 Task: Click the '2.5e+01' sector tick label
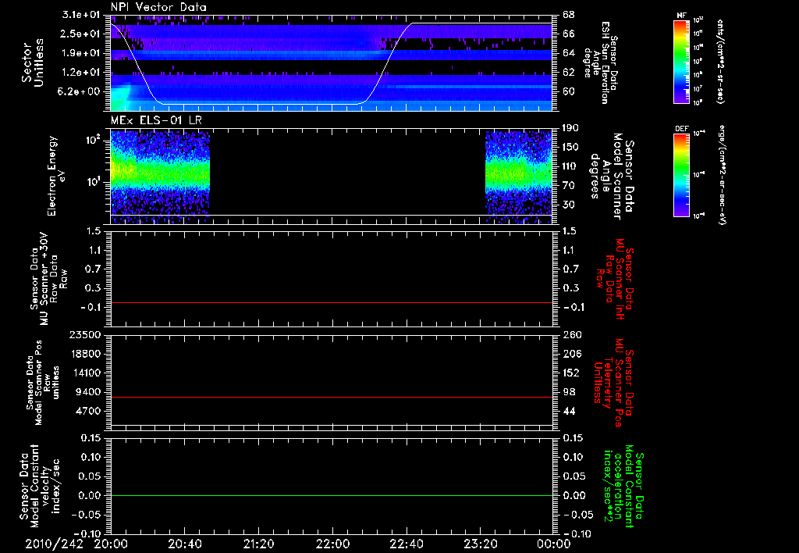80,34
